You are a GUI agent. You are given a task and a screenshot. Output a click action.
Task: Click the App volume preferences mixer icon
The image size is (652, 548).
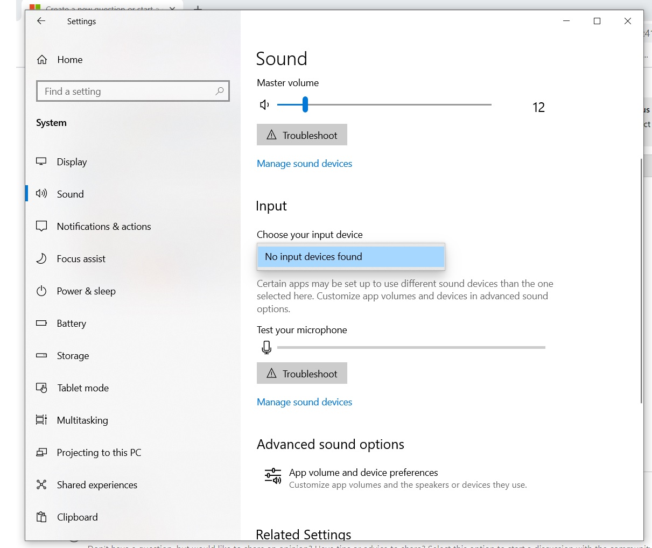pyautogui.click(x=273, y=476)
